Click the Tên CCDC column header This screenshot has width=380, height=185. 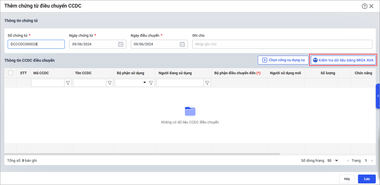point(83,73)
